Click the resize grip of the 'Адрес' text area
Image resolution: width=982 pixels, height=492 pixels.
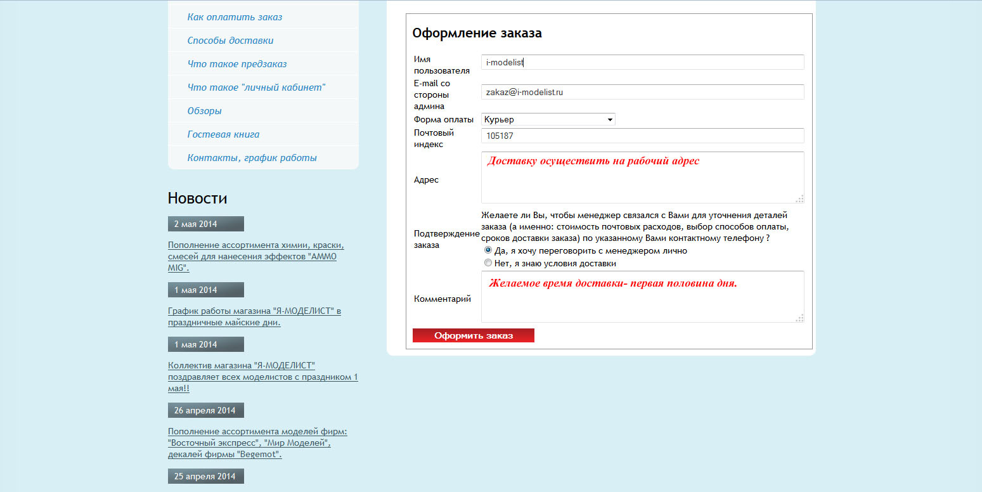tap(799, 199)
